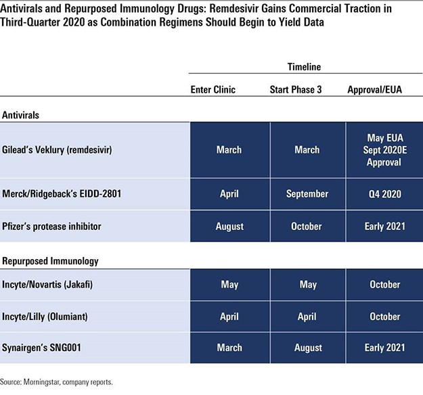423x395 pixels.
Task: Click the August Enter Clinic cell for Pfizer
Action: (x=229, y=226)
